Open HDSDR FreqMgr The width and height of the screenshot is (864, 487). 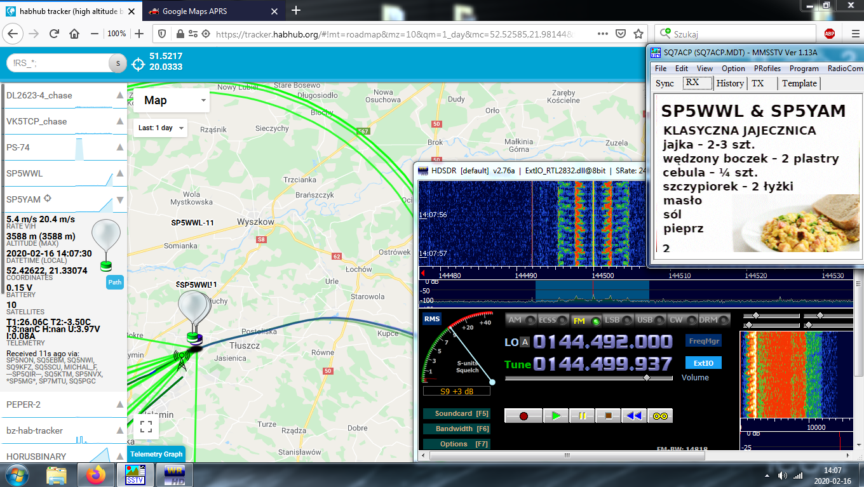tap(704, 341)
